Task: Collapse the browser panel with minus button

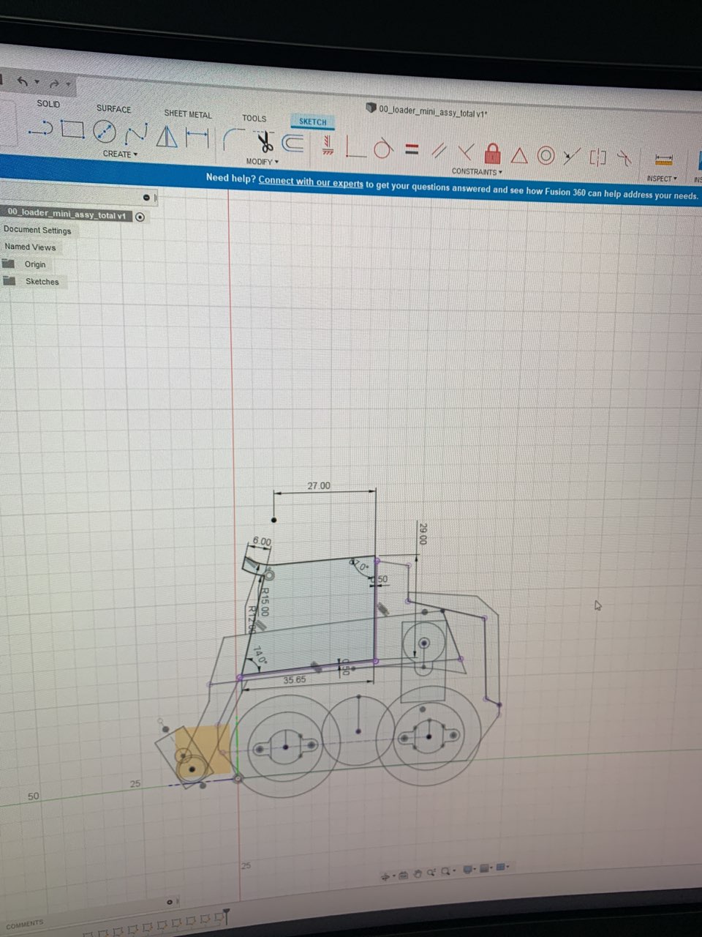Action: click(147, 198)
